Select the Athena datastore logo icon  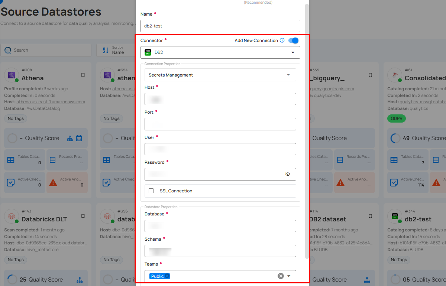click(12, 75)
